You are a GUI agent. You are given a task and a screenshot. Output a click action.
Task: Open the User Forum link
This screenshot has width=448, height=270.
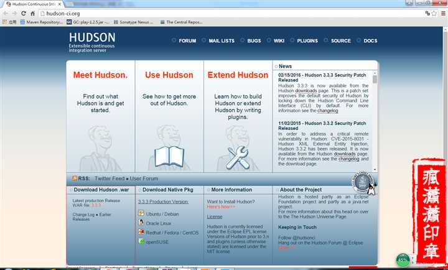(x=144, y=179)
